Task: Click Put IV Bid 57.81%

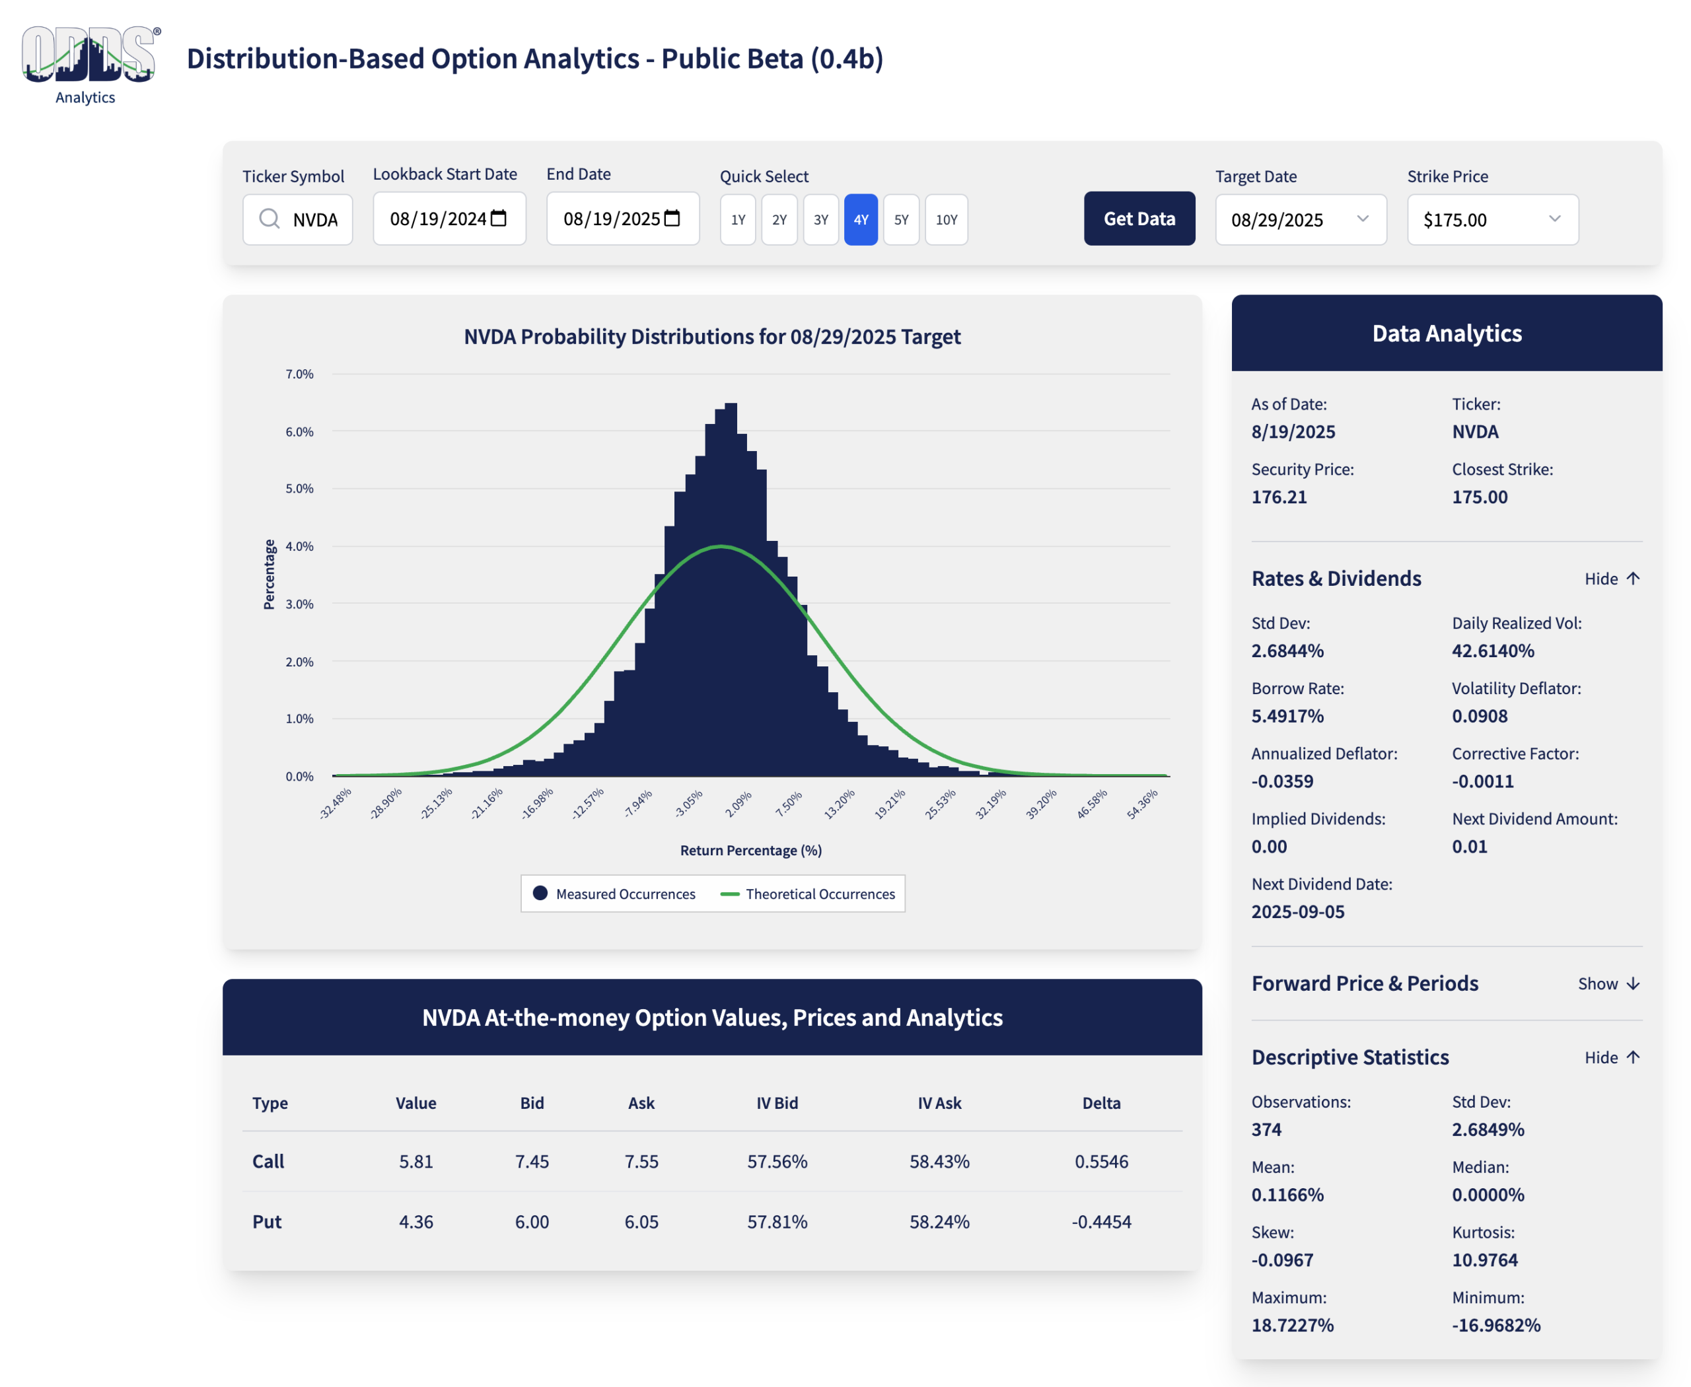Action: coord(777,1222)
